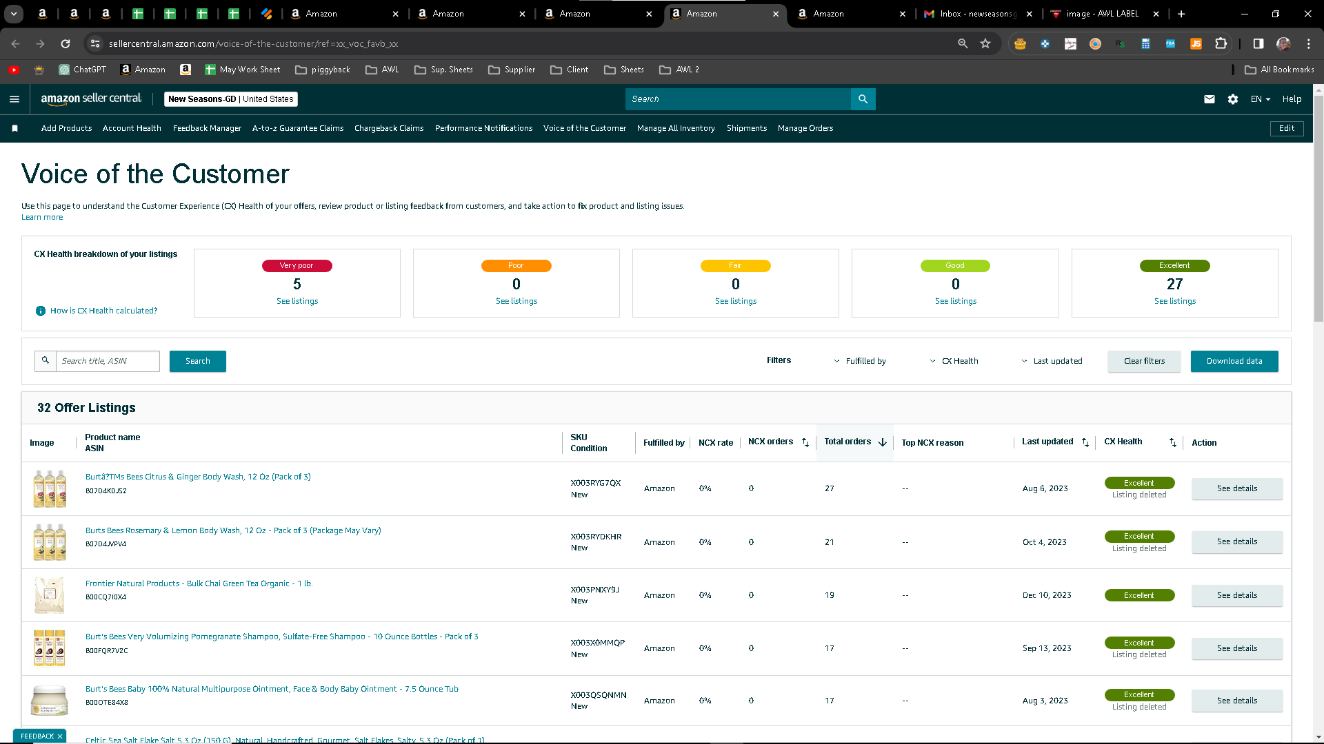
Task: Switch to the image - AWL LABEL tab
Action: (1103, 14)
